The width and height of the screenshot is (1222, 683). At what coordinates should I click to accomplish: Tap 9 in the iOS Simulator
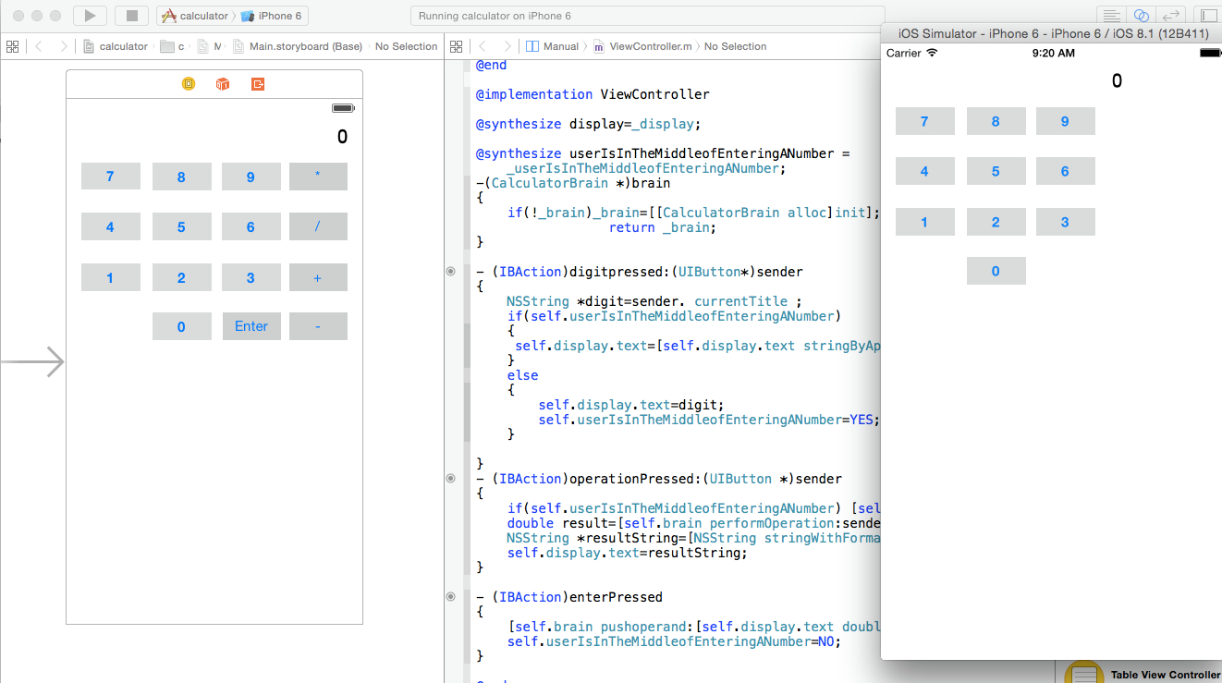coord(1065,121)
